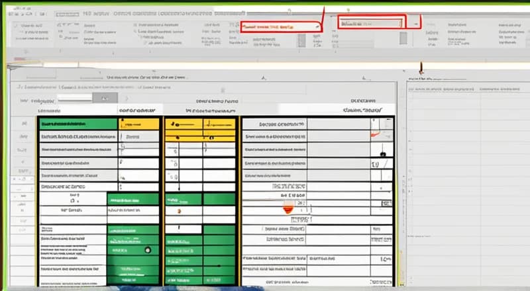Expand the arrow on first red-outlined box
This screenshot has width=530, height=291.
pyautogui.click(x=318, y=27)
